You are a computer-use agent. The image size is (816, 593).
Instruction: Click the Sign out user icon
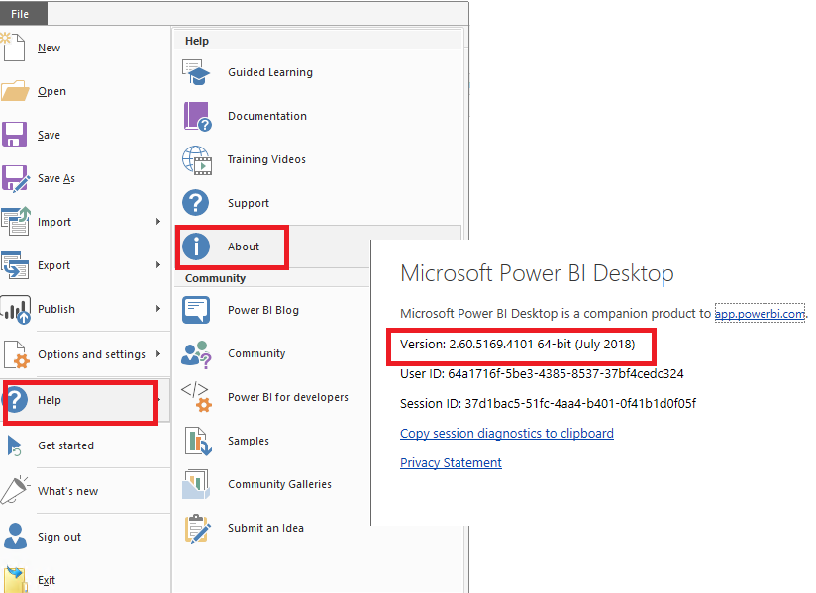click(x=15, y=537)
